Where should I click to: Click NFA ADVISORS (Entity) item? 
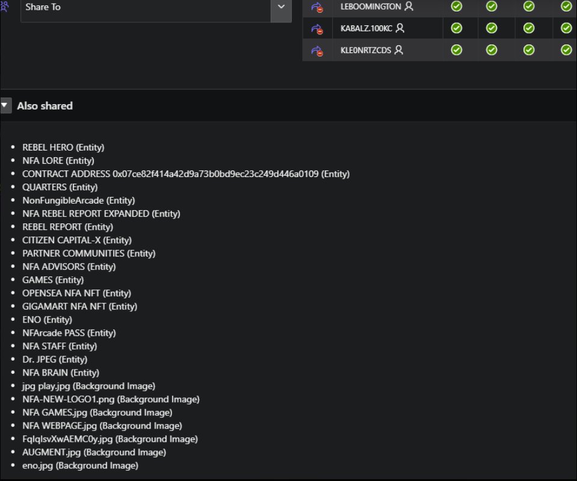[x=69, y=267]
